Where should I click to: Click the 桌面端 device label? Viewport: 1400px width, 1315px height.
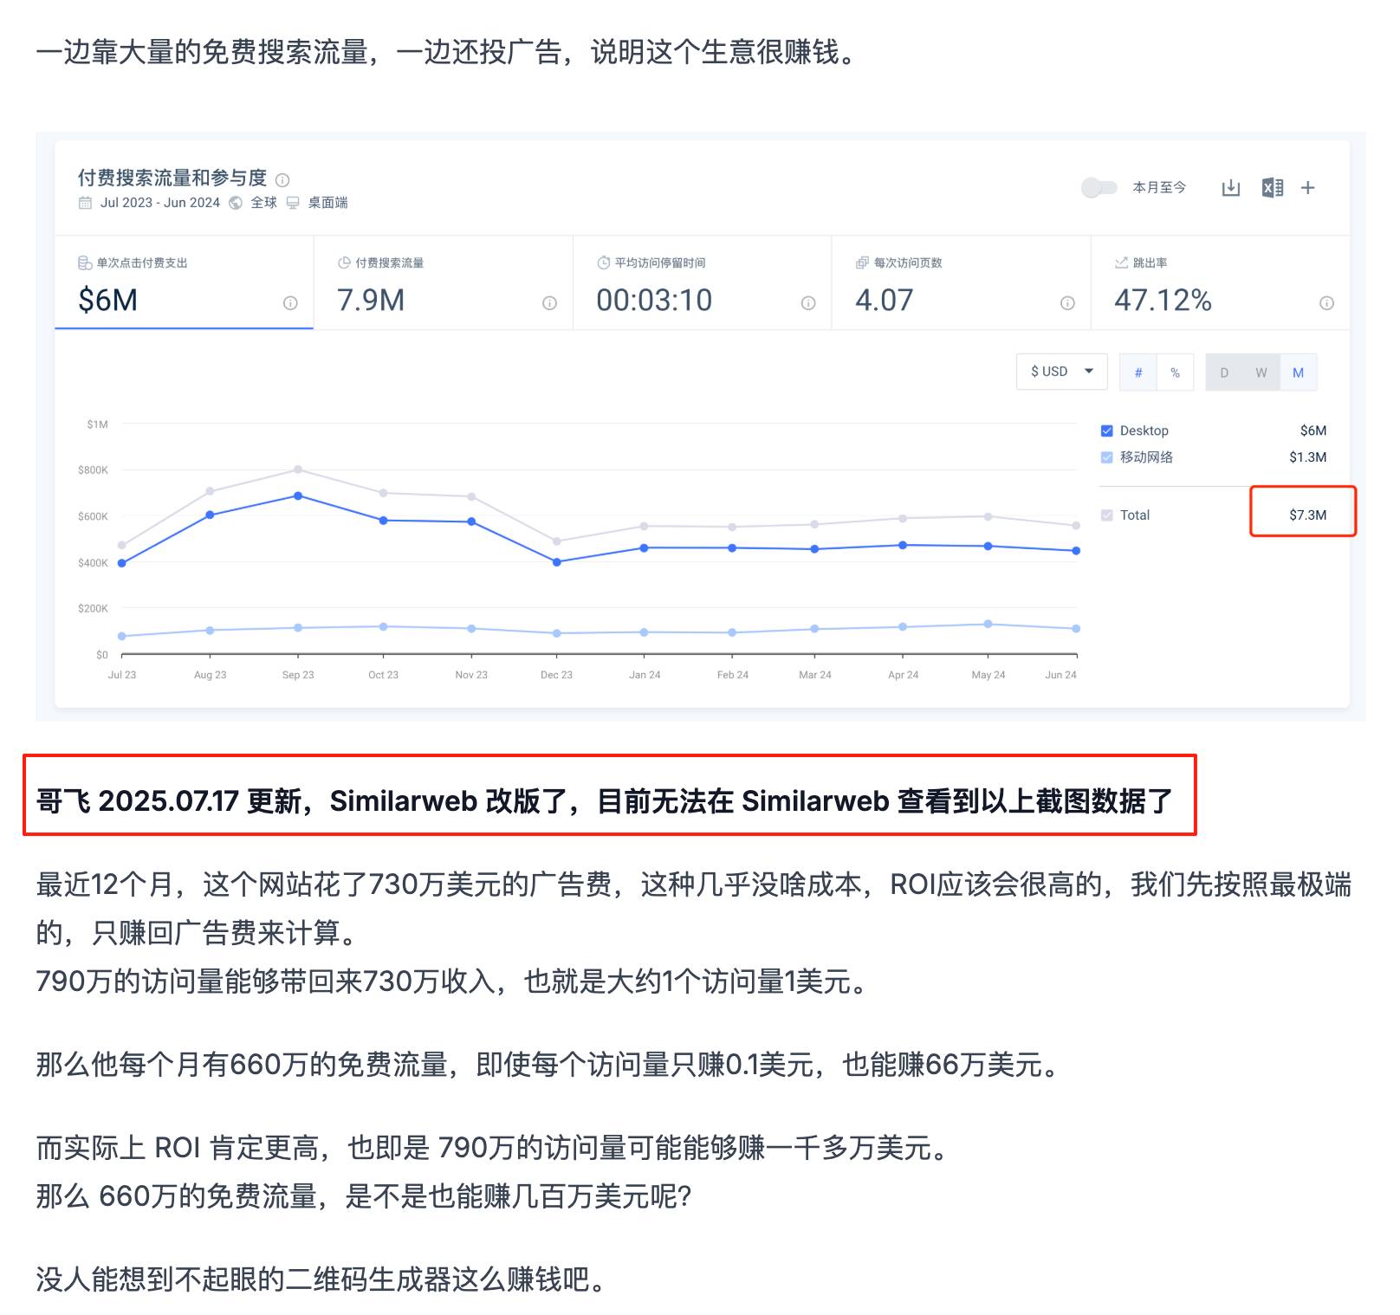click(327, 203)
